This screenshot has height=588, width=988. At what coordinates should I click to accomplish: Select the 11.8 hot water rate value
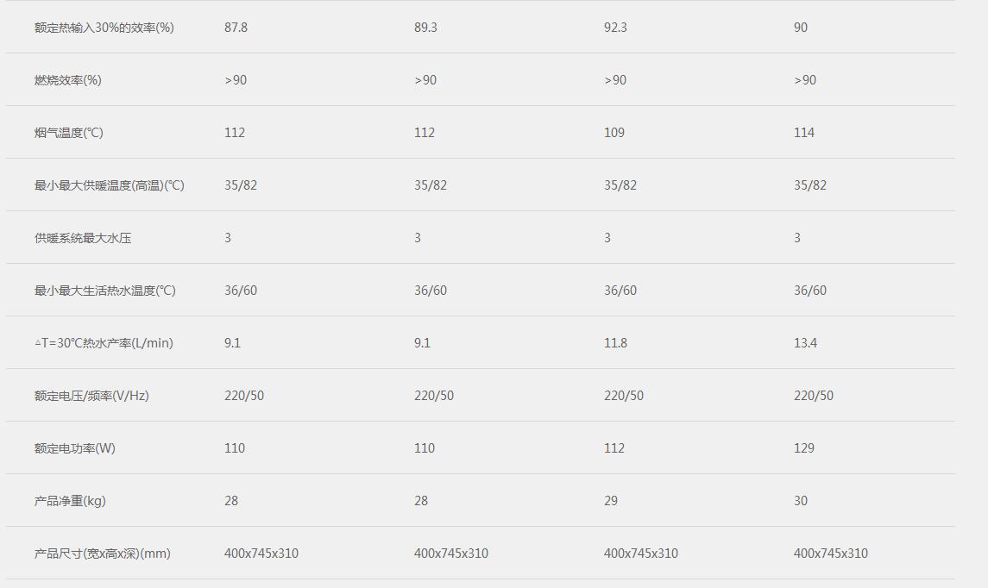coord(615,343)
